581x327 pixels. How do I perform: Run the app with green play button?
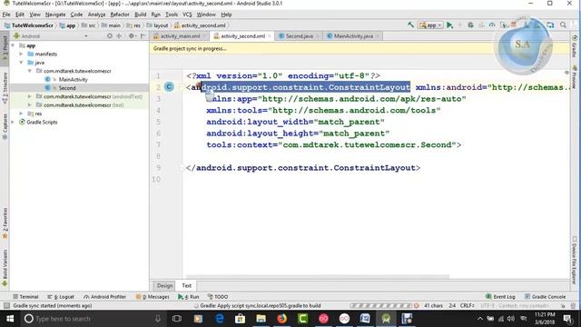click(x=449, y=25)
